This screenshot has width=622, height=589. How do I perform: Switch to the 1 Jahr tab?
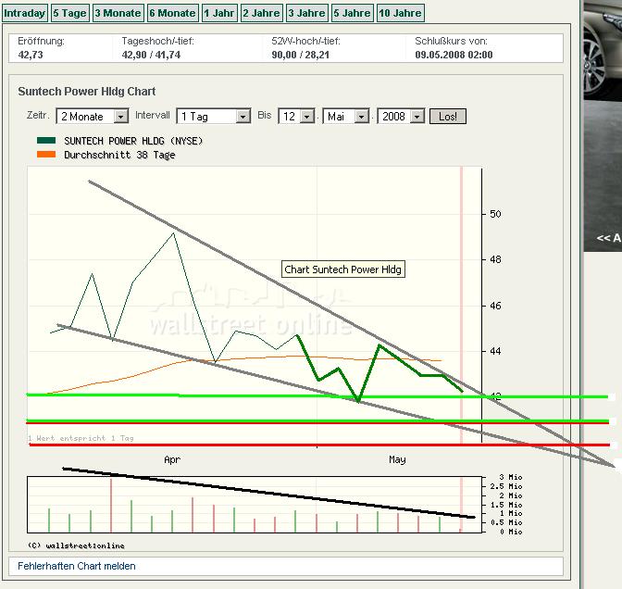pos(218,13)
